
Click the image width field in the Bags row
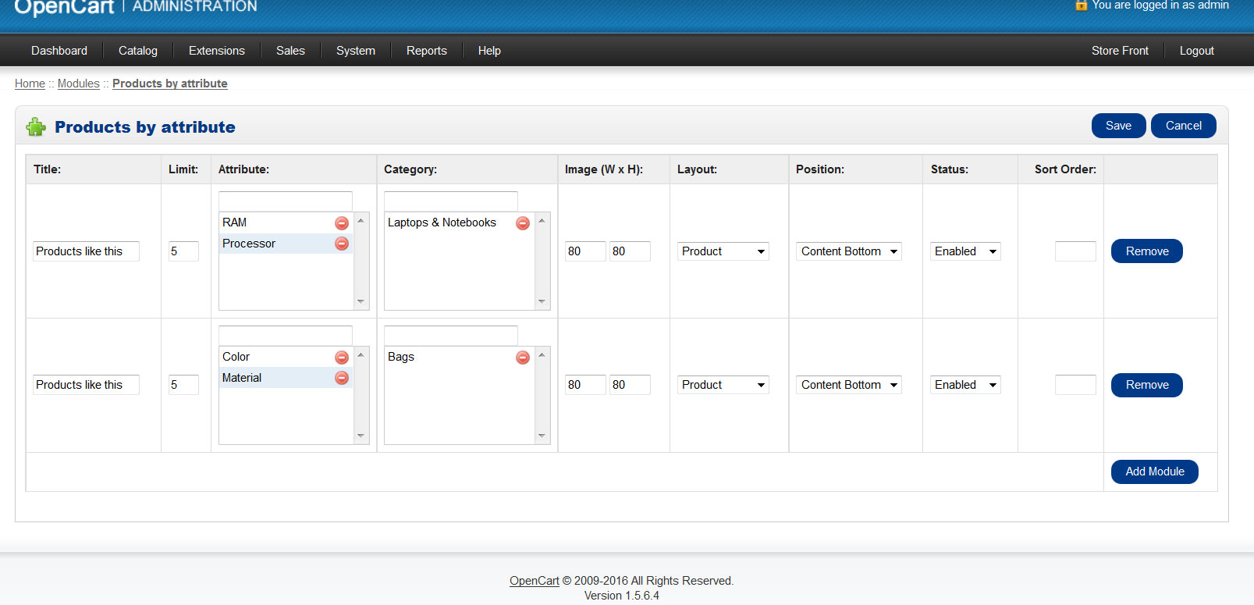tap(585, 385)
